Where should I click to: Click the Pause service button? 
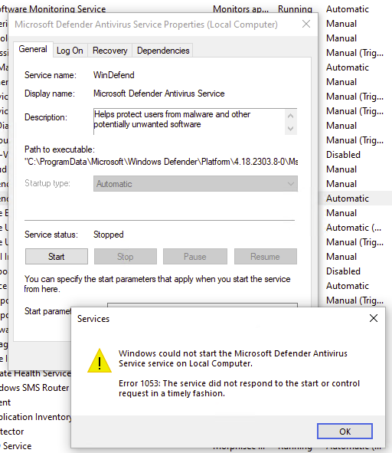[x=195, y=257]
